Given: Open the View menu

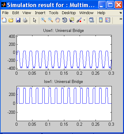Looking at the screenshot, I should tap(27, 13).
